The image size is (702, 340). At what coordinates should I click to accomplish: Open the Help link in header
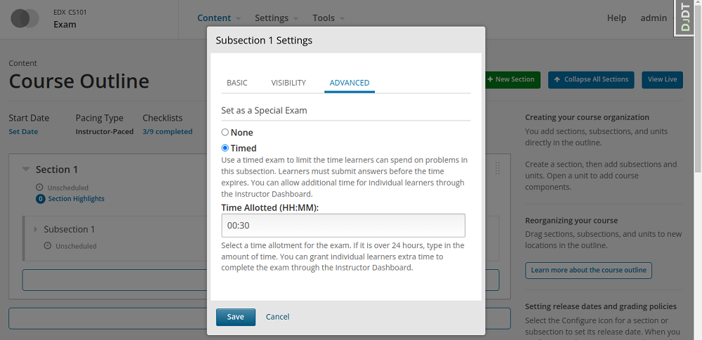pos(616,18)
